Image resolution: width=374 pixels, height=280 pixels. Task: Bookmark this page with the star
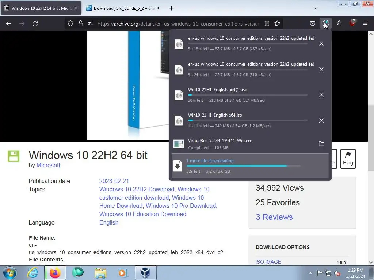277,23
